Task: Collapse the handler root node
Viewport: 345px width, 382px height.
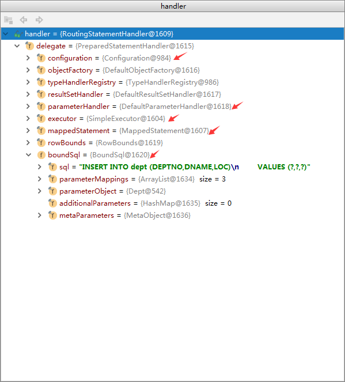Action: [x=6, y=34]
